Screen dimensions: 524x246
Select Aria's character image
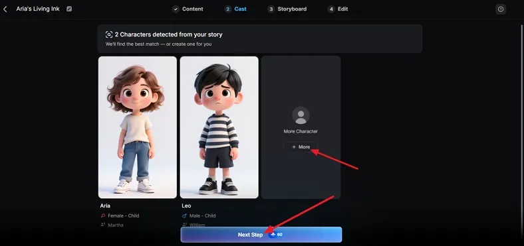[138, 127]
